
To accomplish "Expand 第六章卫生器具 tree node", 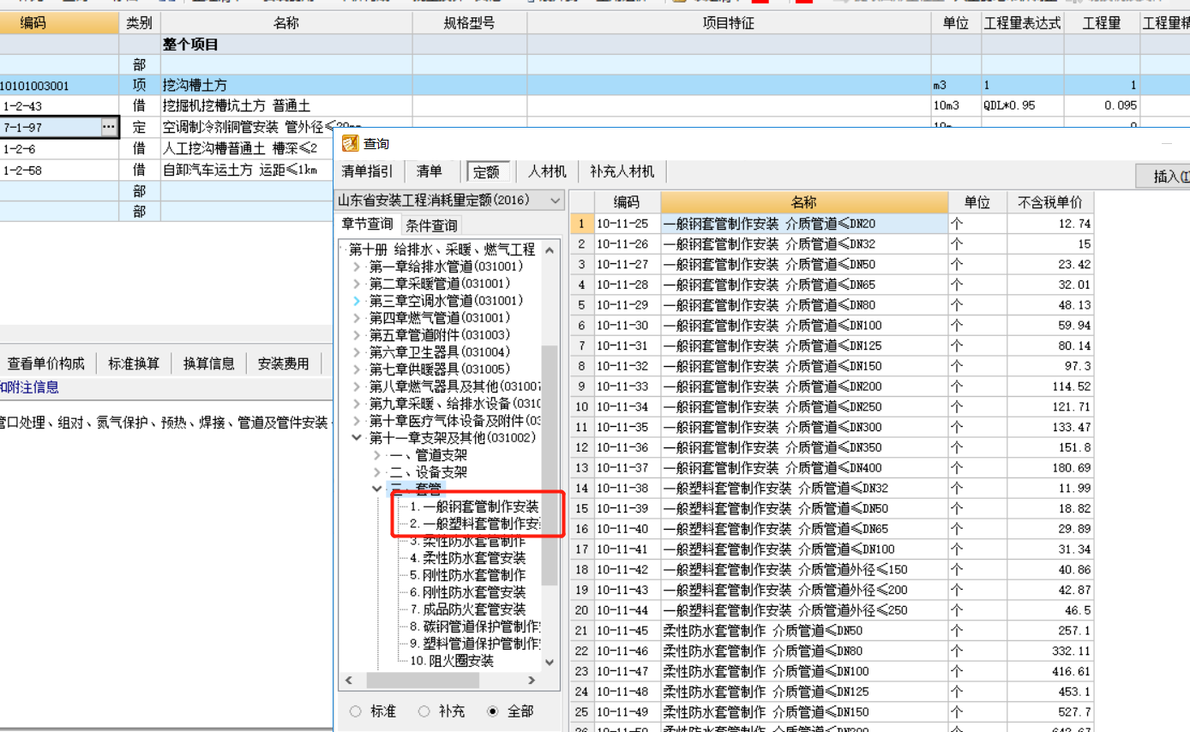I will (x=358, y=352).
